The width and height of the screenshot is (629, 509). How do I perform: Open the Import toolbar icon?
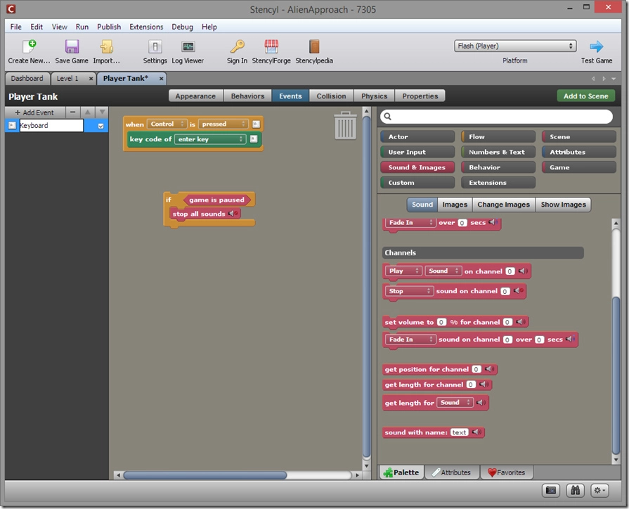click(x=106, y=46)
